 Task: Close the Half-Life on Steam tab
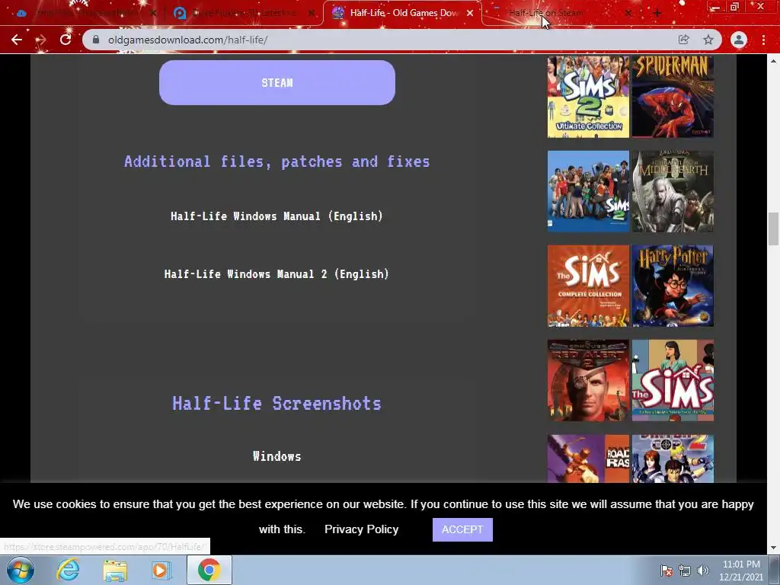[x=628, y=14]
